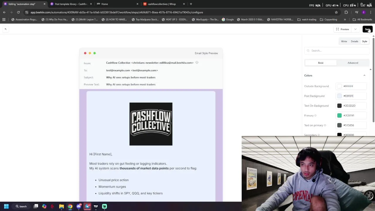Reload the page with the refresh icon

click(x=18, y=12)
